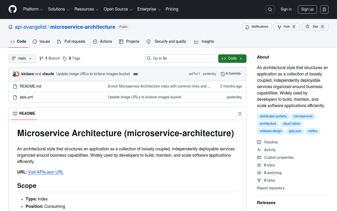The image size is (337, 211).
Task: Select the Code tab
Action: pos(18,42)
